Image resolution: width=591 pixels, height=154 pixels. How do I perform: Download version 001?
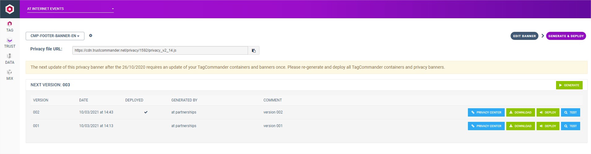(520, 126)
